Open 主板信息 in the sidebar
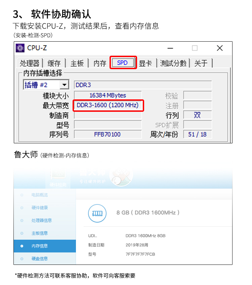Image resolution: width=252 pixels, height=285 pixels. [x=40, y=233]
